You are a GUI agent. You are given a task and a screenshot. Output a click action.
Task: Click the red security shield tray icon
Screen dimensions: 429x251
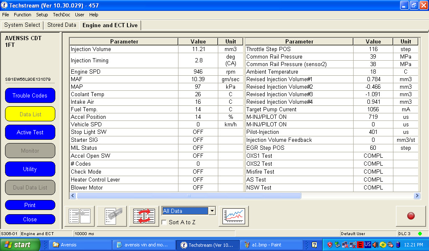[x=330, y=245]
